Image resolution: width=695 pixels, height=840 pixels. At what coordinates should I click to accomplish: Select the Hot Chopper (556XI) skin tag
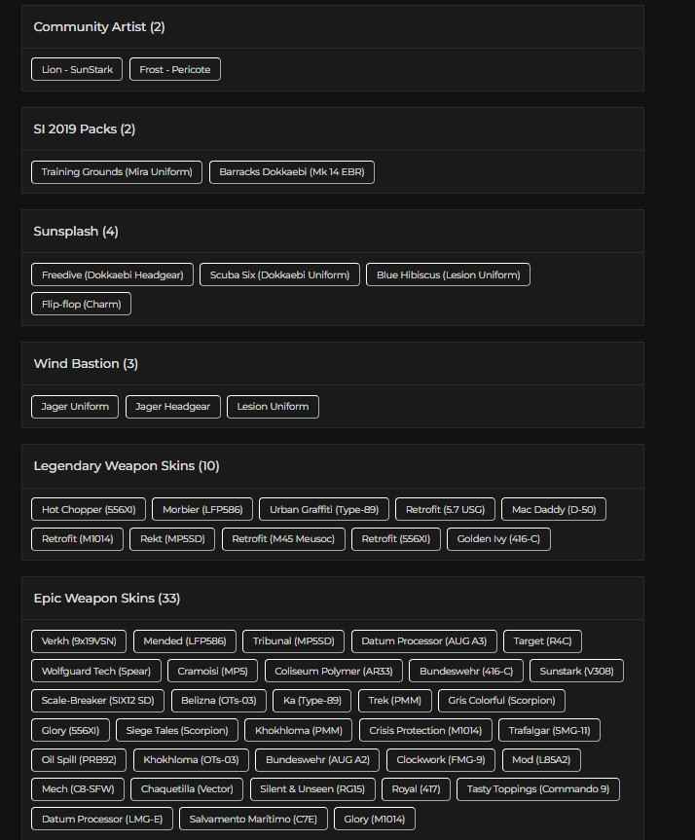pyautogui.click(x=89, y=509)
